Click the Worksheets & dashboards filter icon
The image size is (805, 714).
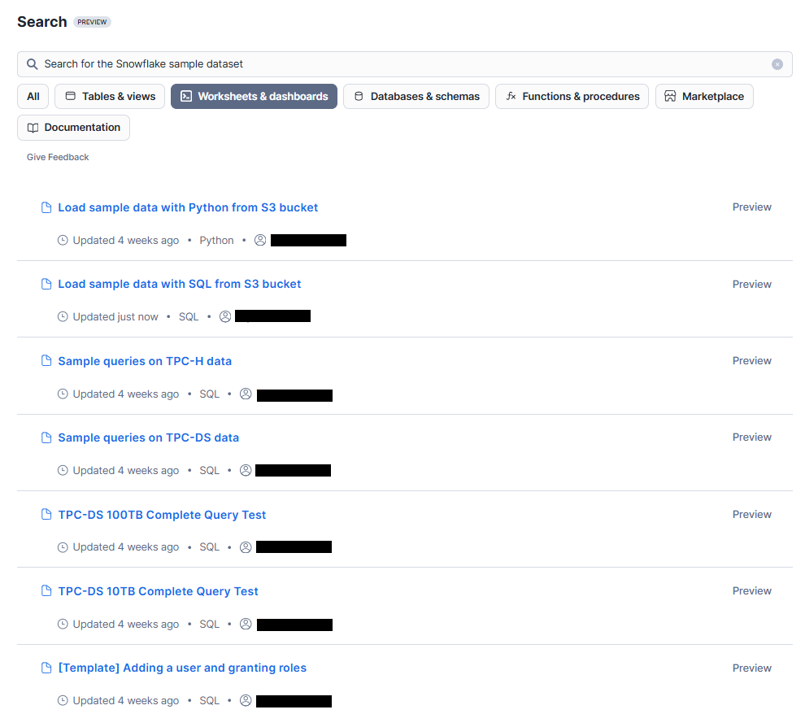coord(185,96)
